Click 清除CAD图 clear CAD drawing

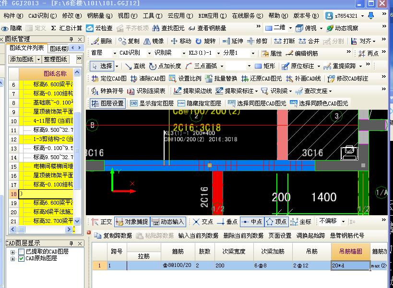coord(148,79)
